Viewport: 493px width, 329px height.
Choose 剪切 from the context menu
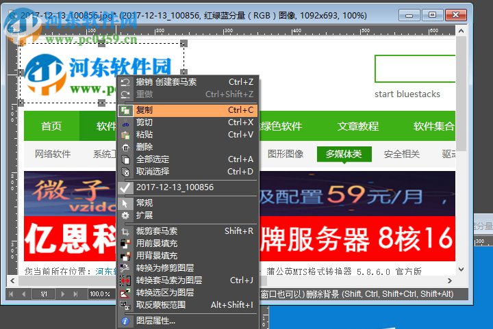(x=188, y=122)
